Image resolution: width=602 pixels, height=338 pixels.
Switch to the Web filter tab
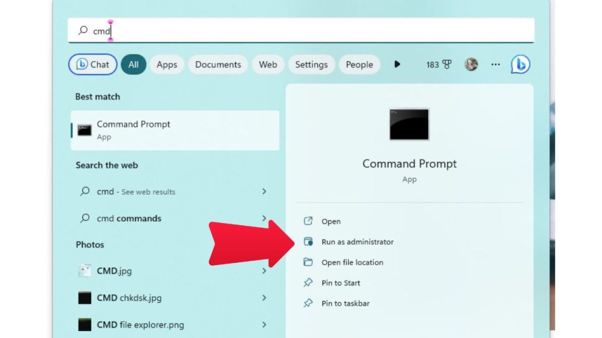coord(268,65)
